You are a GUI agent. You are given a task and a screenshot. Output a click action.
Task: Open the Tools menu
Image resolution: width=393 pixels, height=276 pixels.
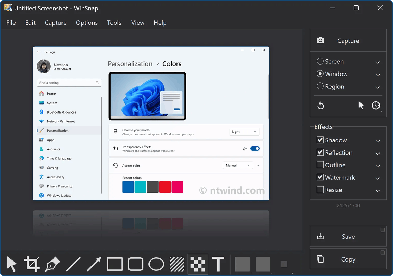click(x=114, y=23)
